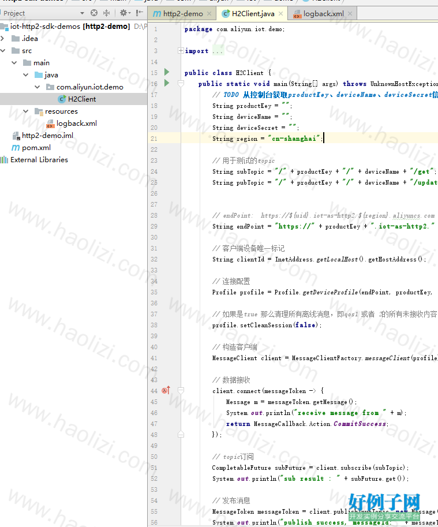438x527 pixels.
Task: Hide the Project tool window
Action: (x=140, y=13)
